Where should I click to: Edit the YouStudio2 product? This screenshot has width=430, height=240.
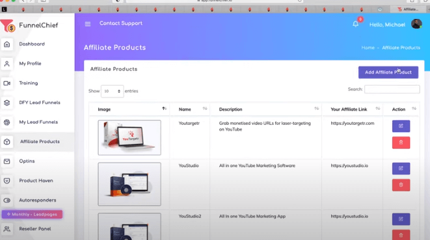tap(401, 219)
